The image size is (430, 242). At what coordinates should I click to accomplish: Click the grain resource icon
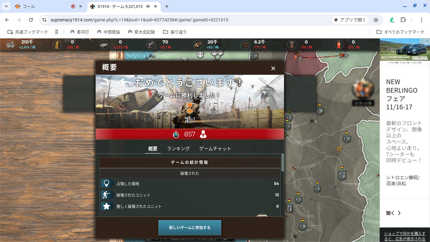click(x=57, y=45)
